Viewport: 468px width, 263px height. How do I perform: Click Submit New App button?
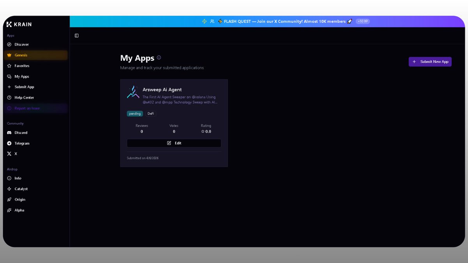[430, 62]
